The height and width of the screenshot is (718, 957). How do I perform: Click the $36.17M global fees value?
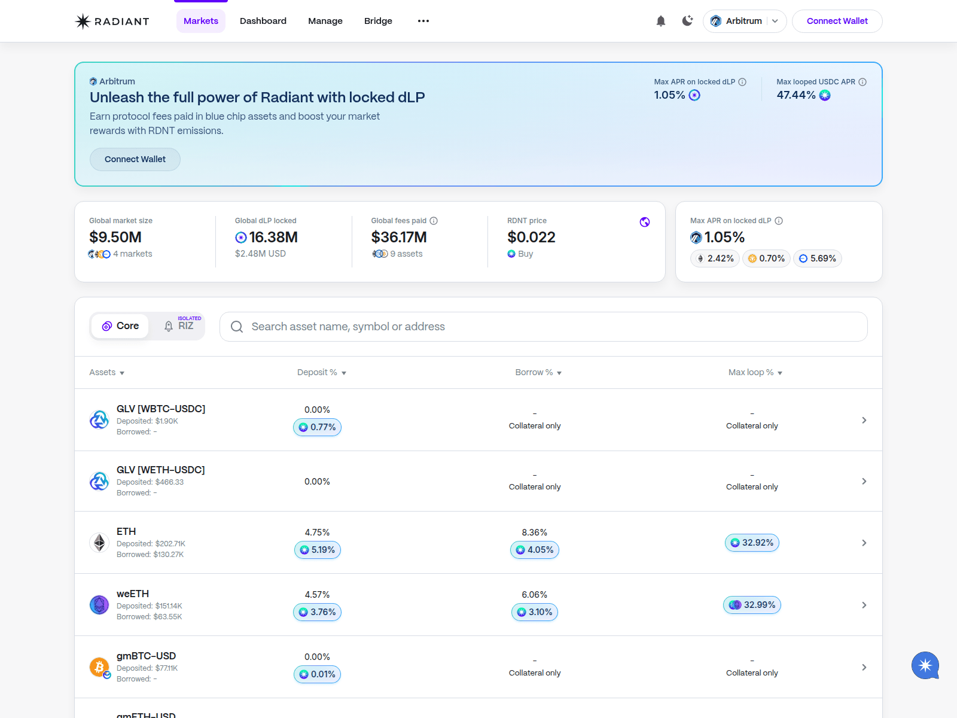click(x=399, y=238)
